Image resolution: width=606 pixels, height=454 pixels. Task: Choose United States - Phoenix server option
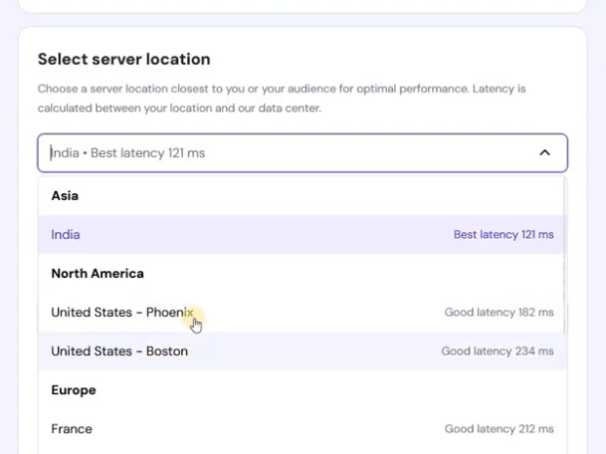point(121,313)
